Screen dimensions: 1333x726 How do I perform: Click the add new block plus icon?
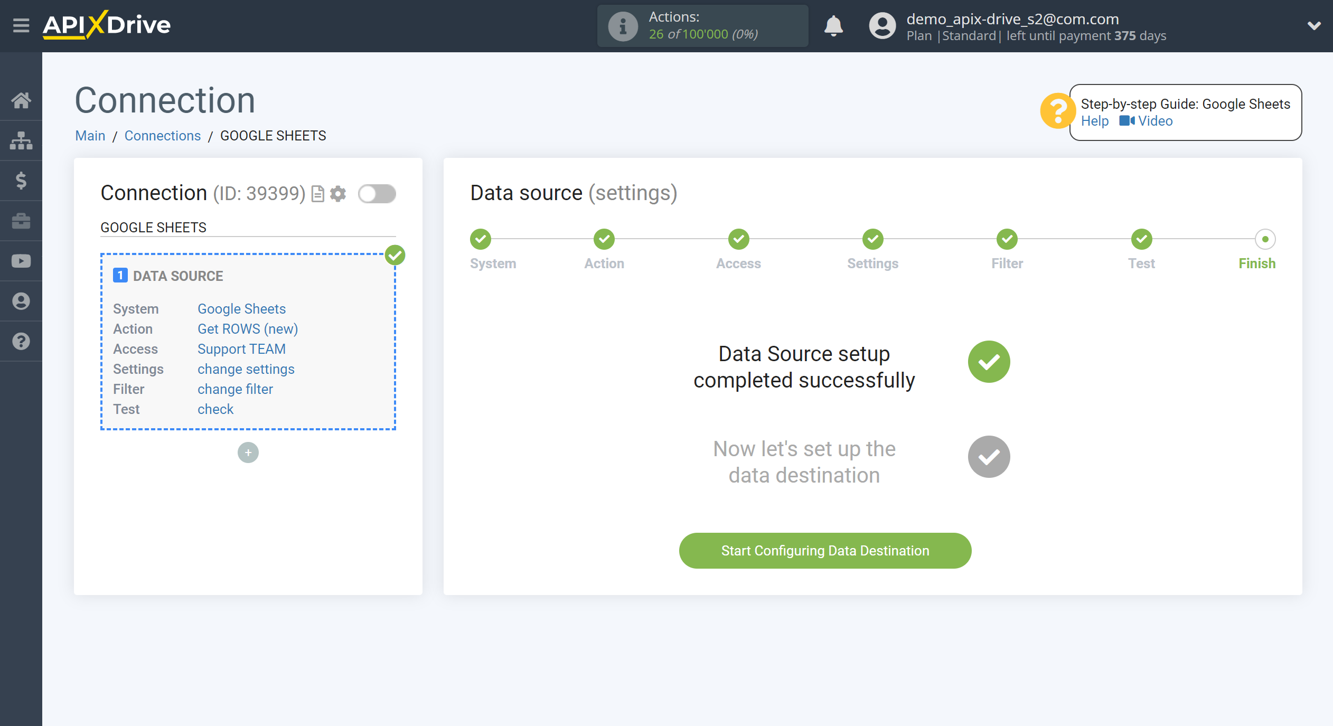(x=248, y=451)
